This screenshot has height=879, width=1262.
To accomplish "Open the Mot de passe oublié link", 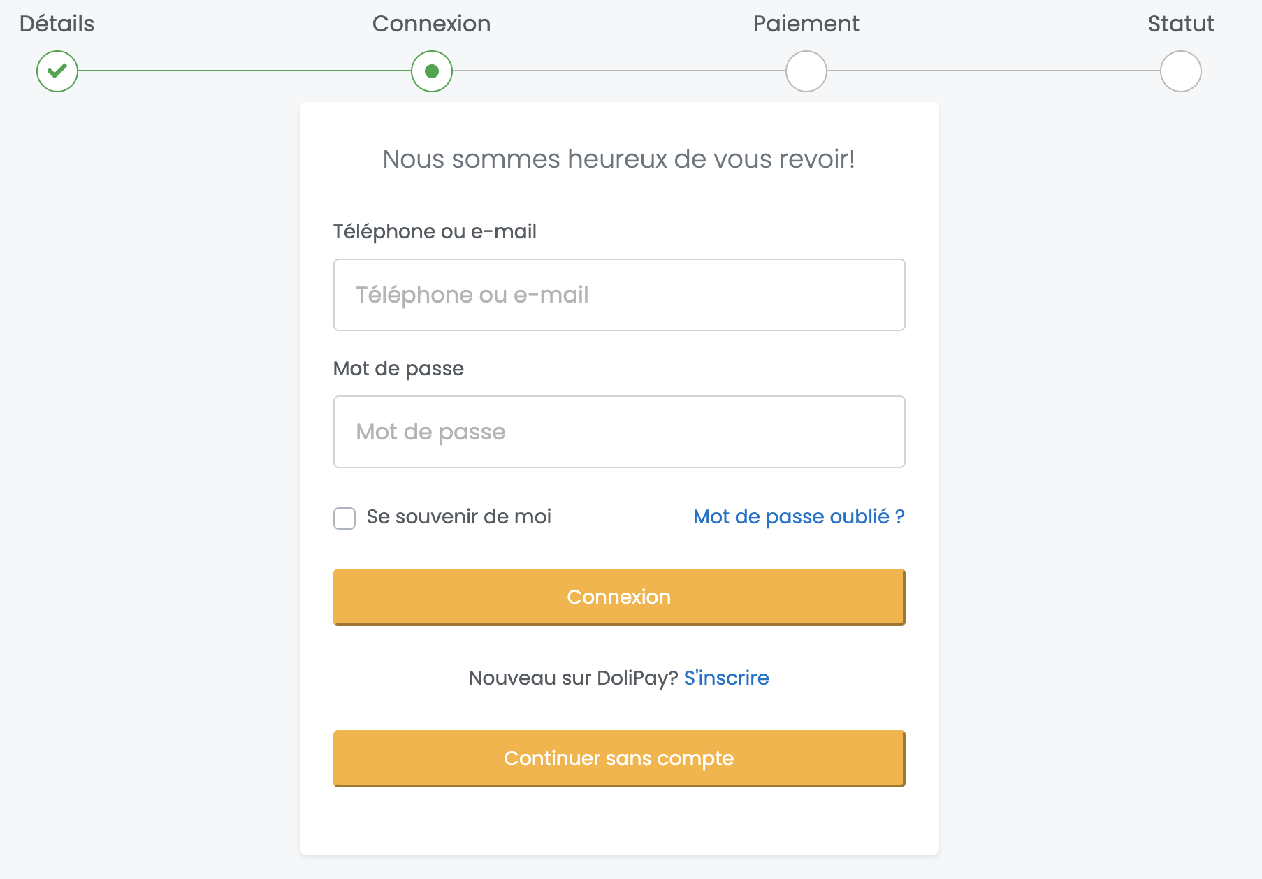I will click(799, 517).
